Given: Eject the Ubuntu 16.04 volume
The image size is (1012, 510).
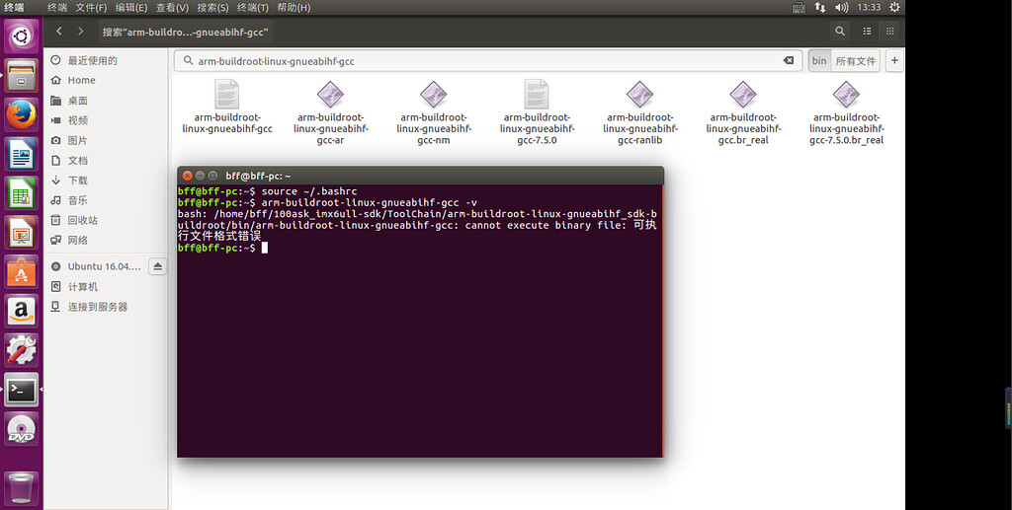Looking at the screenshot, I should (157, 266).
